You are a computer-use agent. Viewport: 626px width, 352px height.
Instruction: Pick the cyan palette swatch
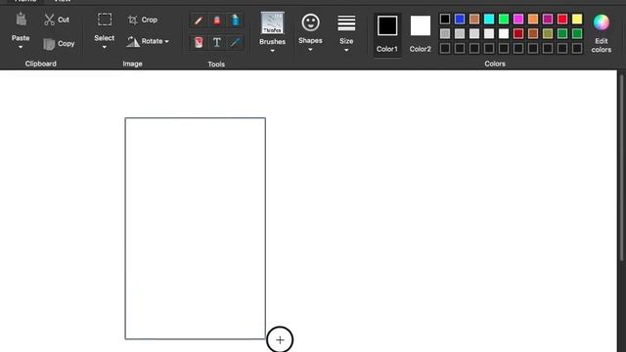(489, 19)
